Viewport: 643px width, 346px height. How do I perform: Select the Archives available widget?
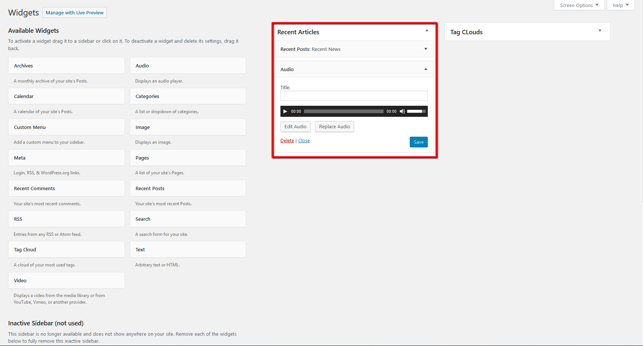click(66, 66)
